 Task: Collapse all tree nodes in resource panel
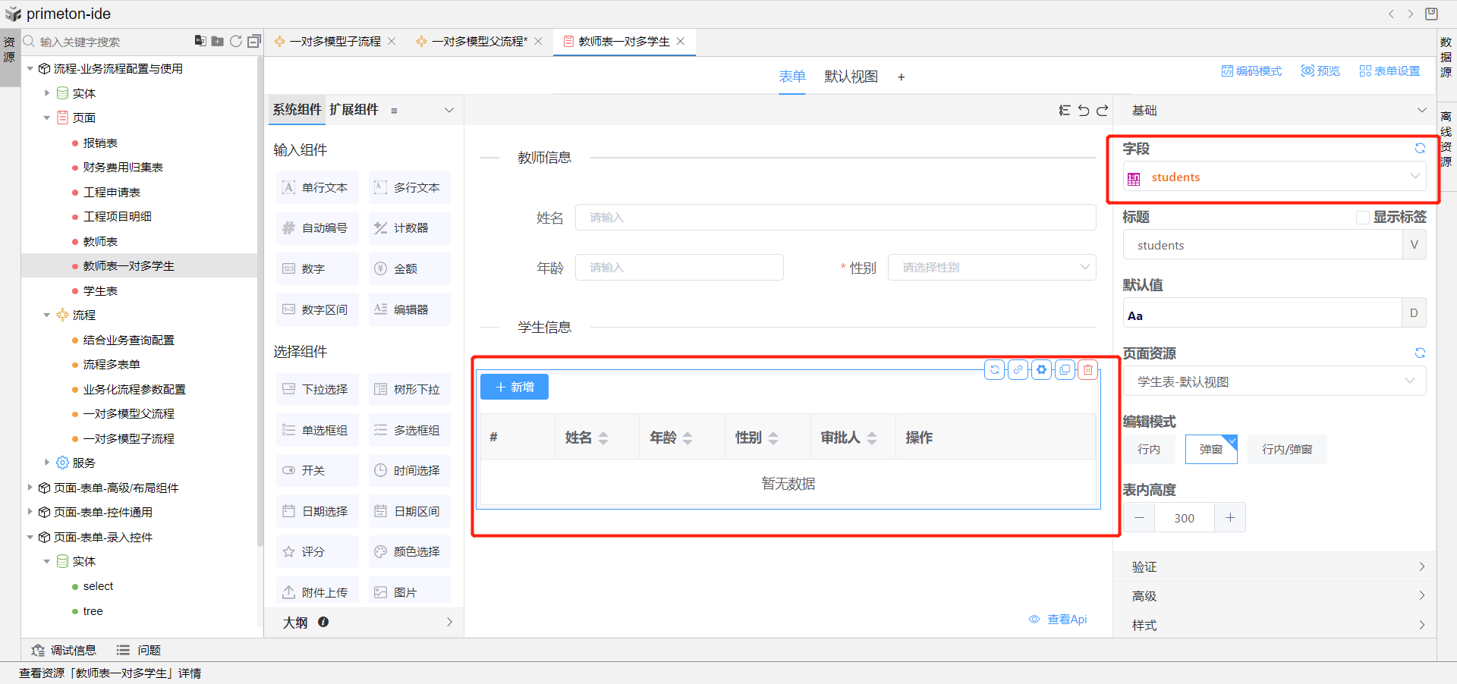(254, 41)
